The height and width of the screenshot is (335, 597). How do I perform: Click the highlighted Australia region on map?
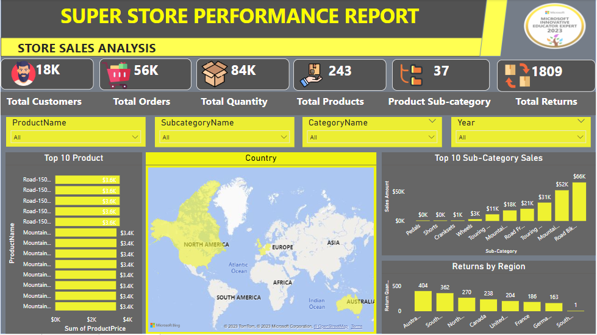point(352,302)
